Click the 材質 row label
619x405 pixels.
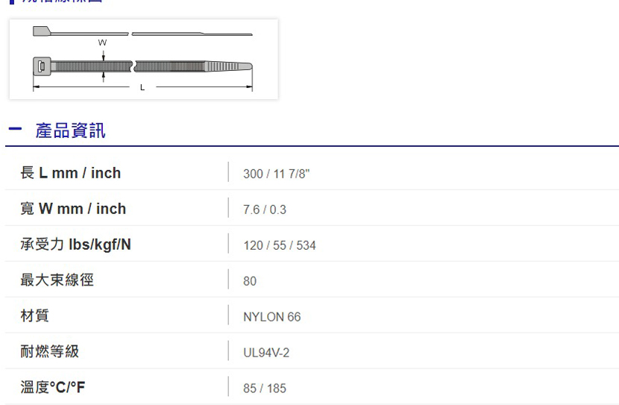pyautogui.click(x=34, y=316)
